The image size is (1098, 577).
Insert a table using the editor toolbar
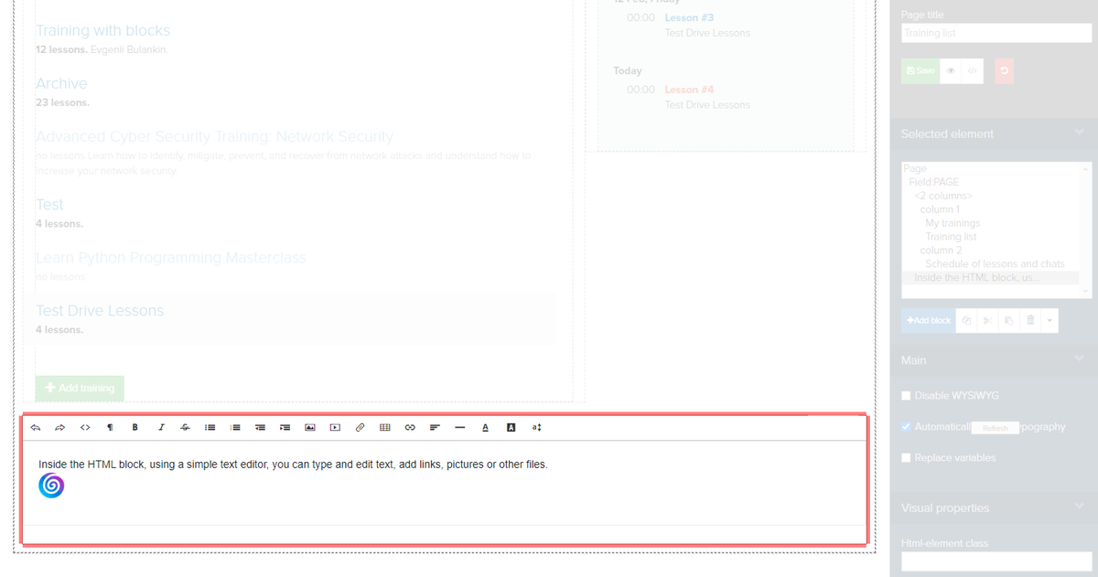(385, 427)
